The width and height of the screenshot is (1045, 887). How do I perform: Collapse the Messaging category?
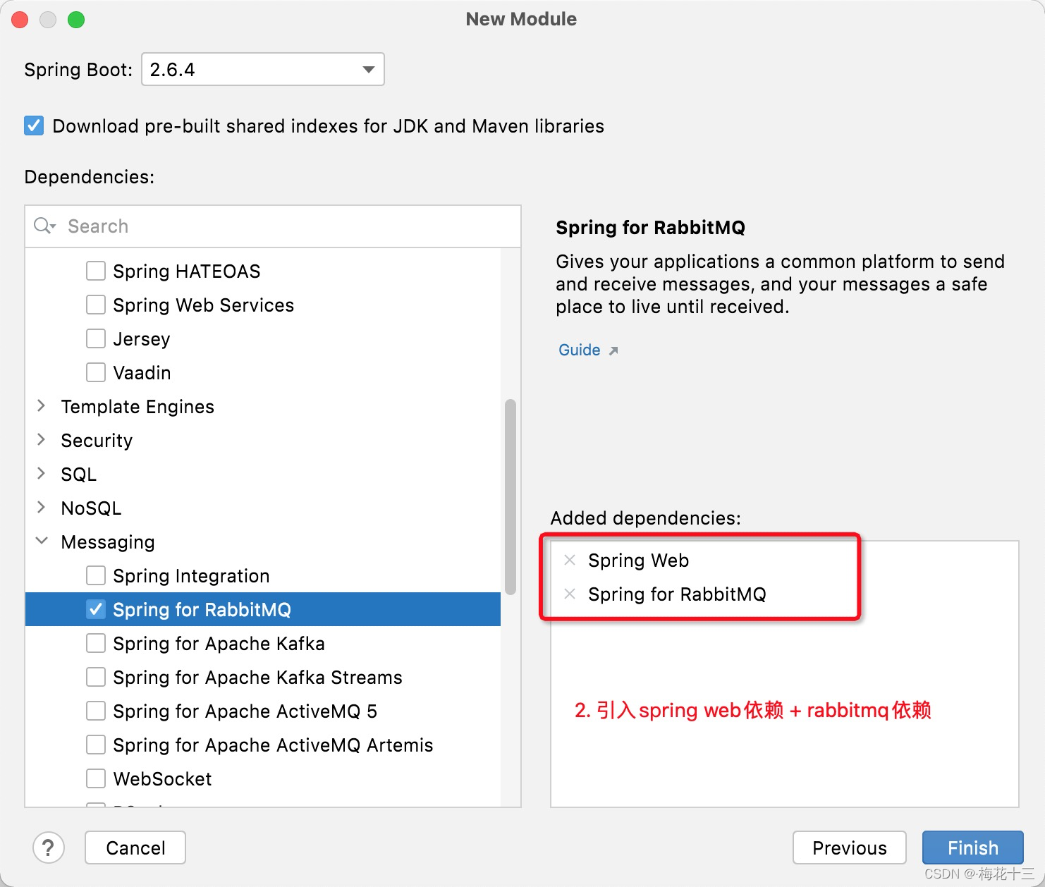click(42, 541)
